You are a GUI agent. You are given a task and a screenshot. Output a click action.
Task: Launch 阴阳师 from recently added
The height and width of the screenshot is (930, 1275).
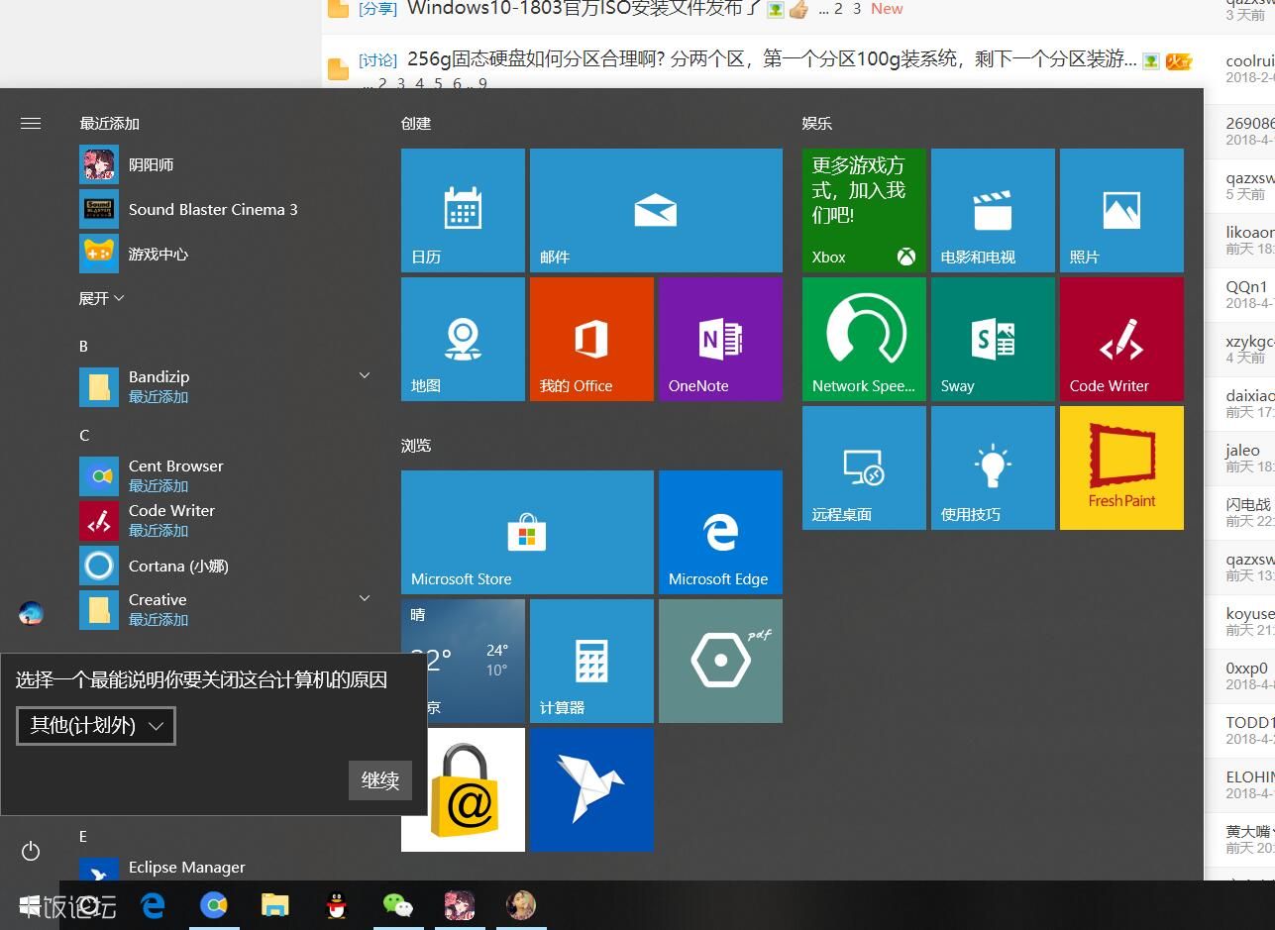tap(226, 164)
